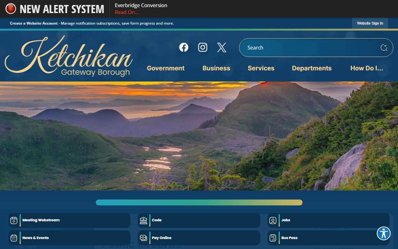398x249 pixels.
Task: Click the Everbridge Conversion alert title
Action: pyautogui.click(x=141, y=5)
